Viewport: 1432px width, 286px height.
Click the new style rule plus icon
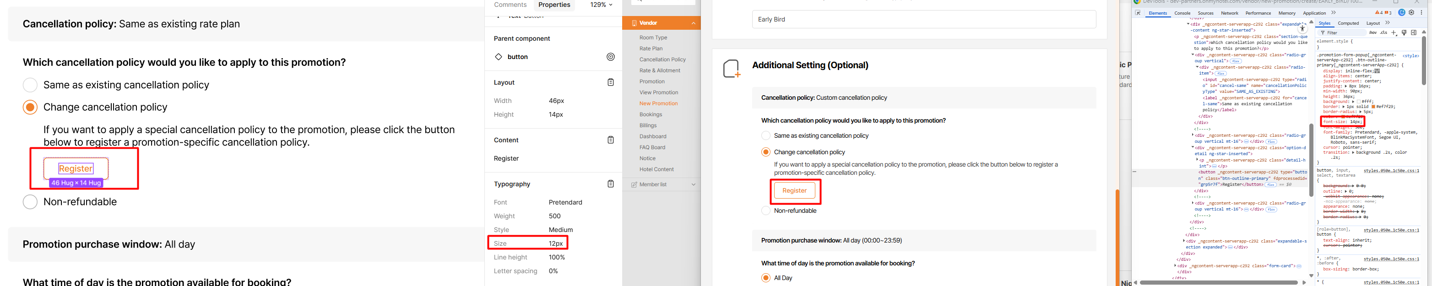coord(1394,33)
